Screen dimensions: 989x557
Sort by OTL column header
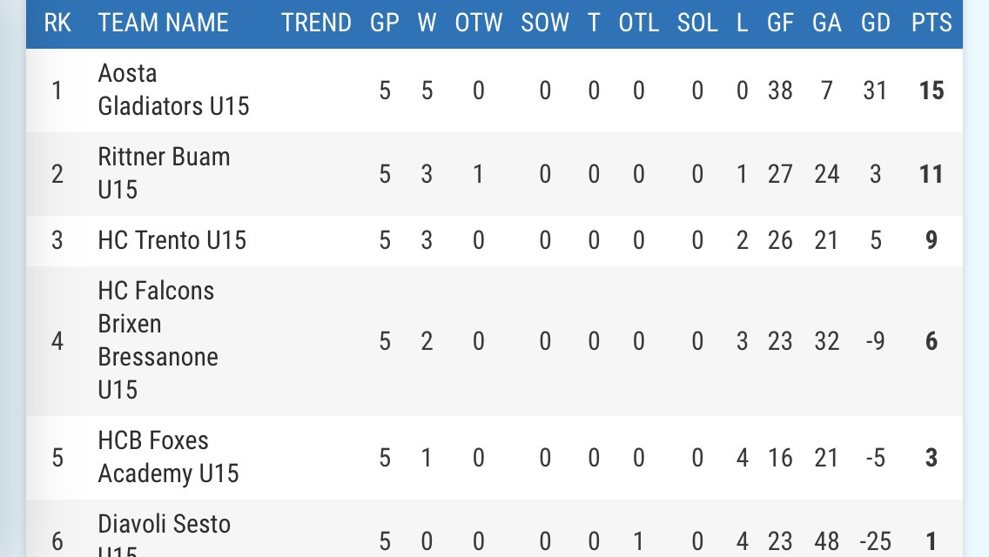click(639, 23)
